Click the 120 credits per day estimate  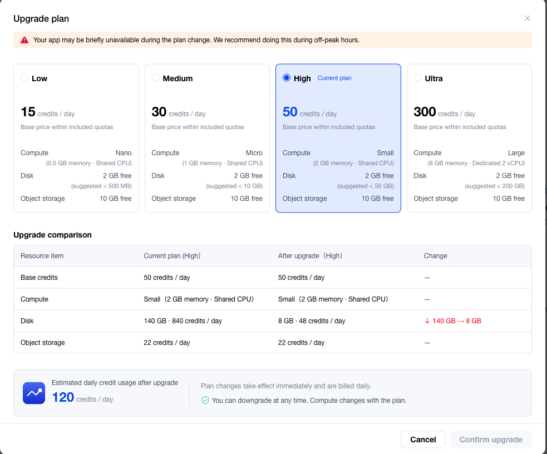82,397
